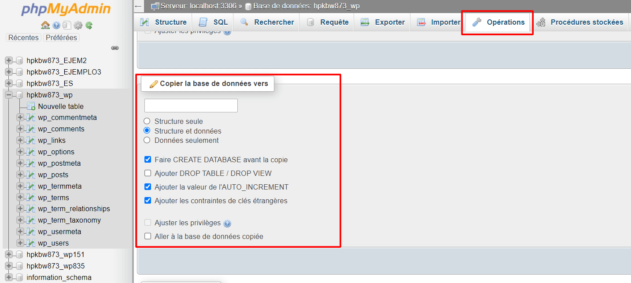This screenshot has height=283, width=631.
Task: Click the Procédures stockées gears icon
Action: (x=541, y=22)
